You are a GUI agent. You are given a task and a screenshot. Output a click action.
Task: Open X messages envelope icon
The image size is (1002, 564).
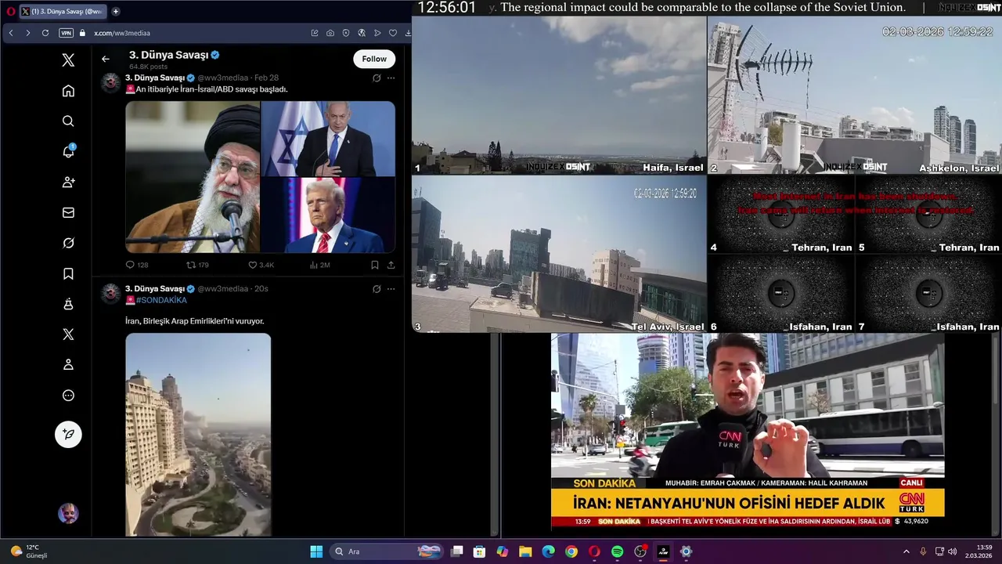[x=68, y=212]
